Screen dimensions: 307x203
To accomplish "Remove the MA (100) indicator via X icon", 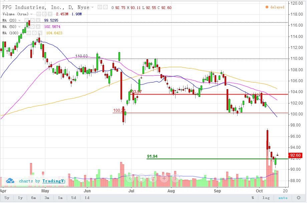I will [40, 33].
